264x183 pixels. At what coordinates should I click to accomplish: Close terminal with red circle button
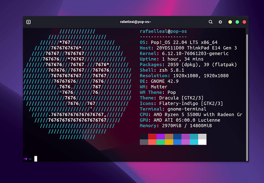point(244,22)
